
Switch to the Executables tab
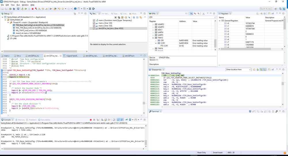coord(44,120)
